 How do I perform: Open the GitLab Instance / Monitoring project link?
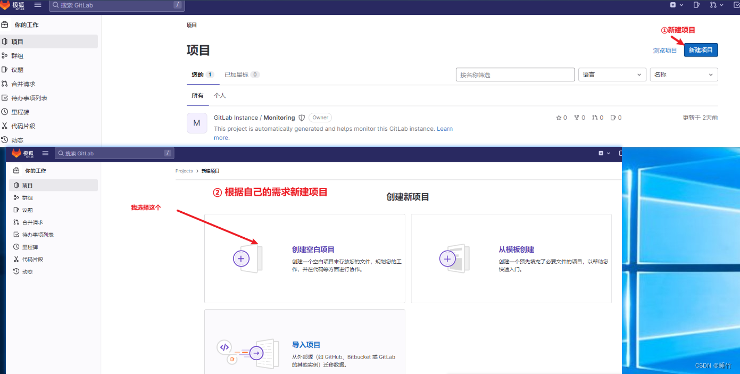click(x=254, y=118)
